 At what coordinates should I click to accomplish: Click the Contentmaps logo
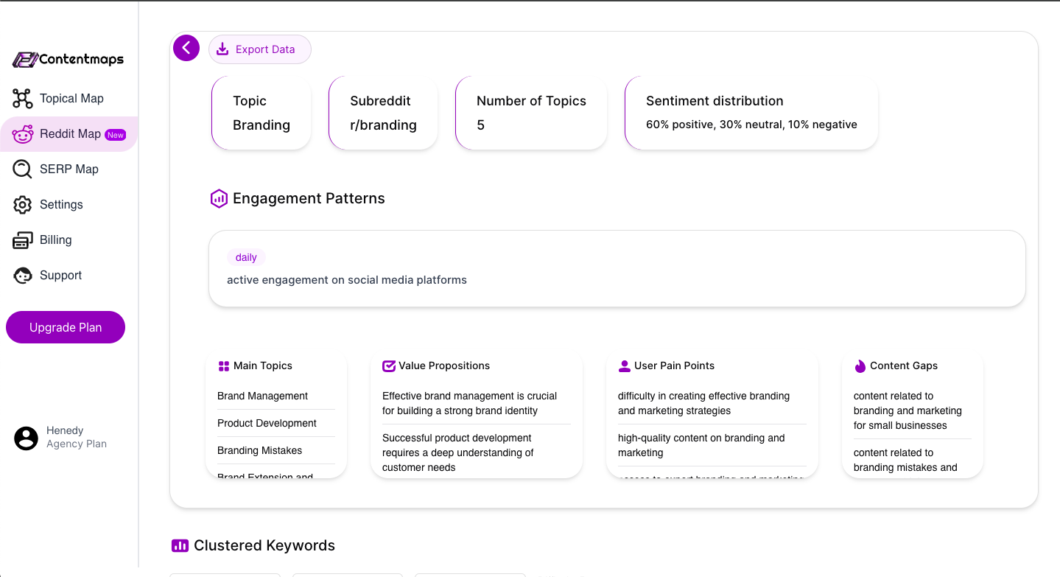coord(69,60)
